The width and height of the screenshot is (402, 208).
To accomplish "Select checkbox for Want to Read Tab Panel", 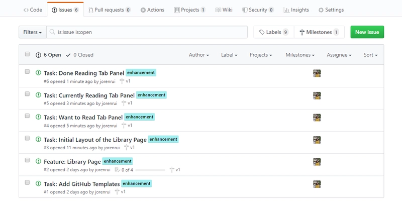I will pyautogui.click(x=27, y=116).
